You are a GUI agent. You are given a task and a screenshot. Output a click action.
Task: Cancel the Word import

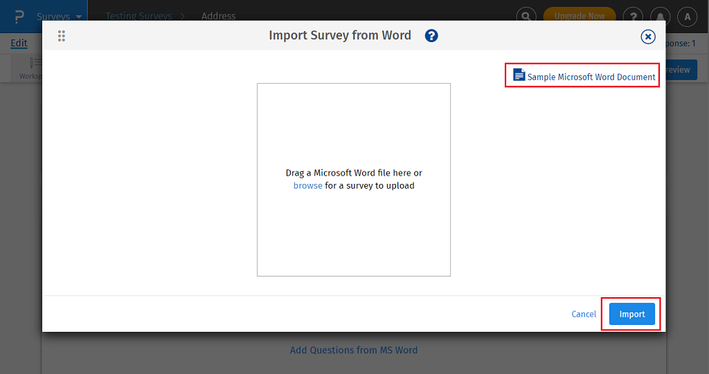(584, 314)
